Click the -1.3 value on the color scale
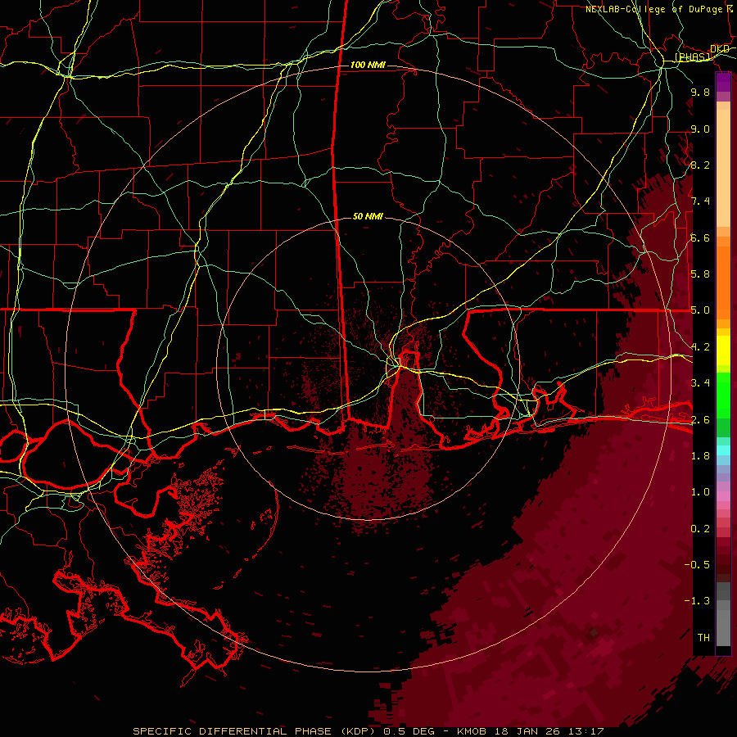737x737 pixels. click(x=697, y=601)
